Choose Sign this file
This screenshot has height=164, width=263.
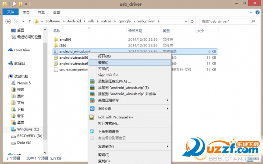[129, 75]
